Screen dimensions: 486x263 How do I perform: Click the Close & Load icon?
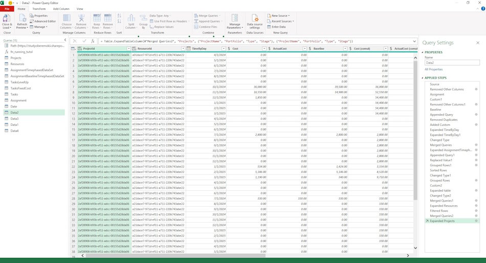7,18
